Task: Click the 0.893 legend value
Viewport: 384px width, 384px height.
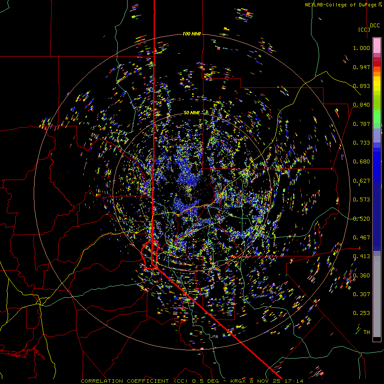Action: point(361,86)
